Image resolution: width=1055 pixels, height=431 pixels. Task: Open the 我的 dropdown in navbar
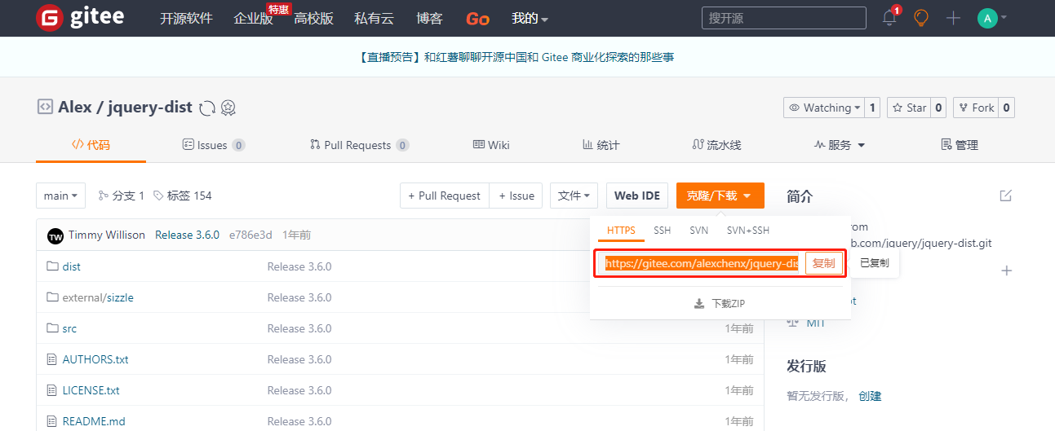click(x=530, y=18)
